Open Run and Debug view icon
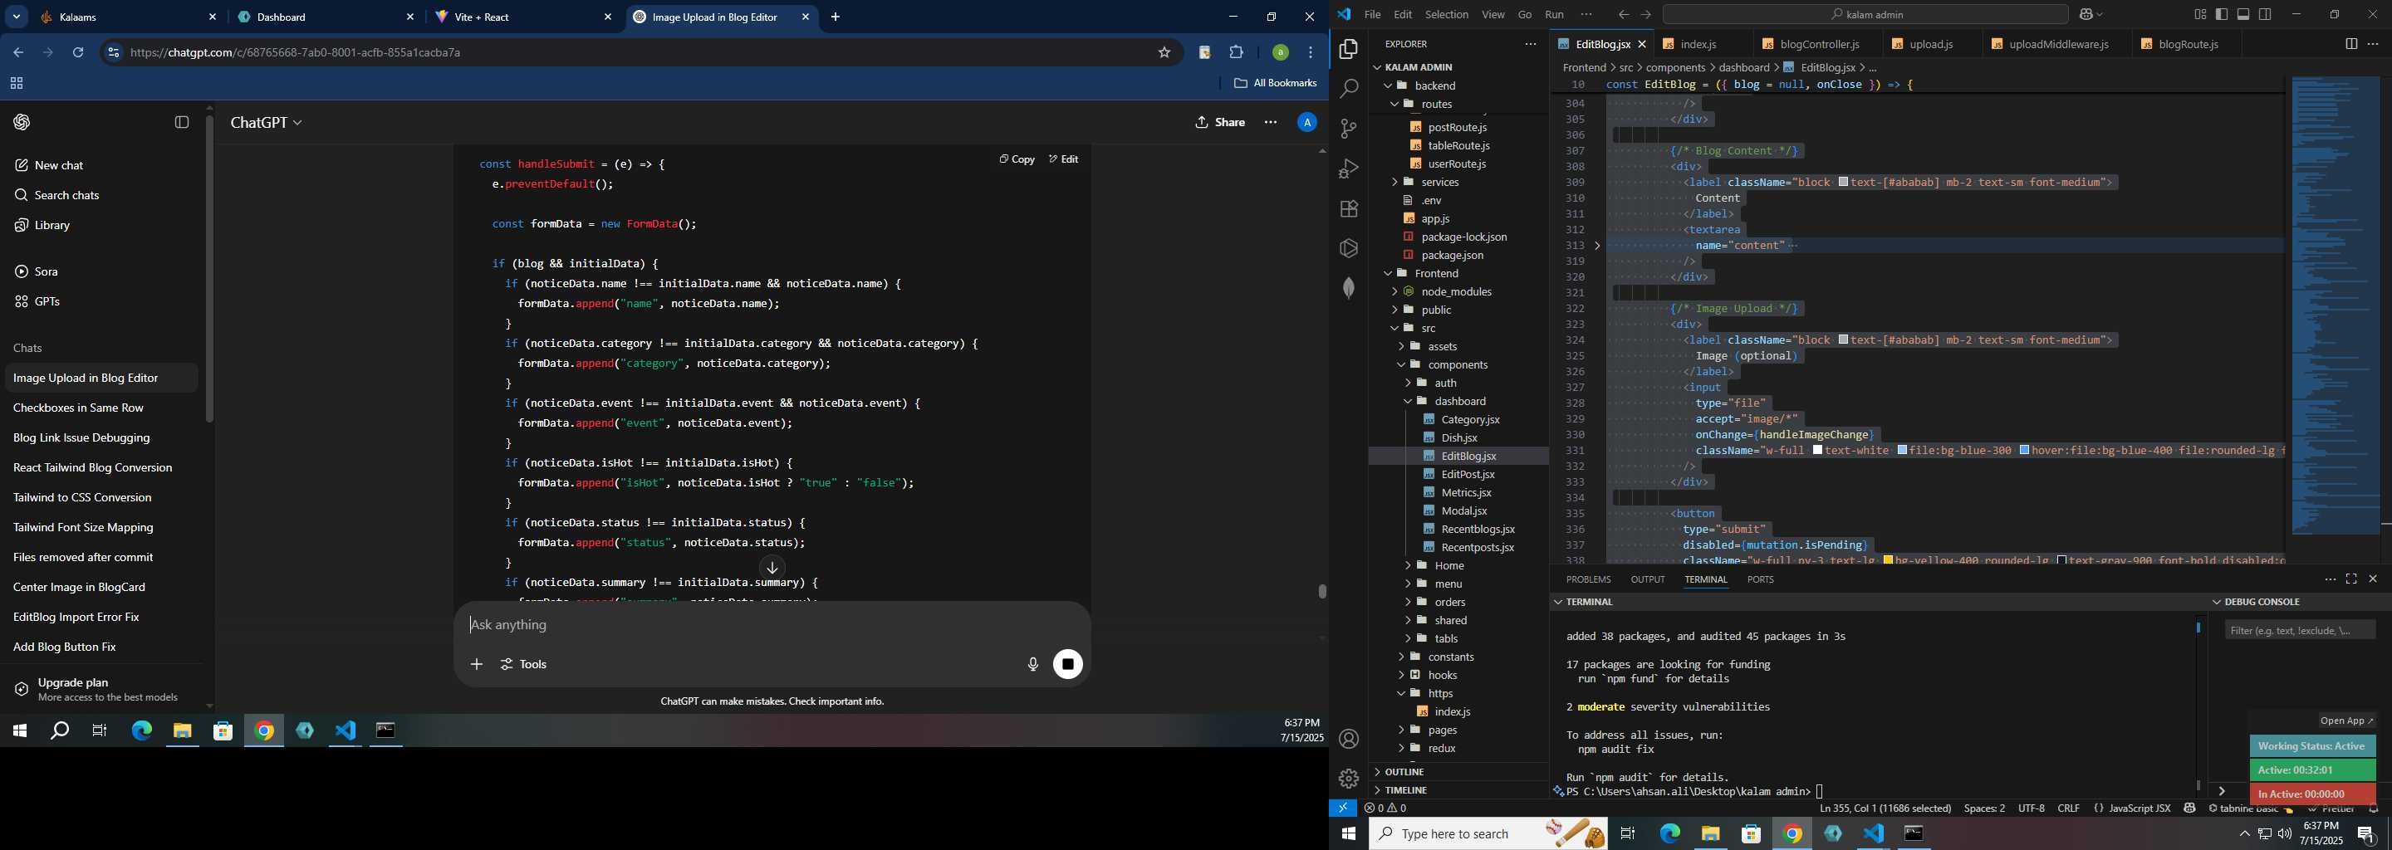Viewport: 2392px width, 850px height. tap(1348, 169)
